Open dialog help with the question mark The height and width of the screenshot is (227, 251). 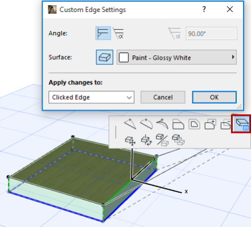point(204,9)
